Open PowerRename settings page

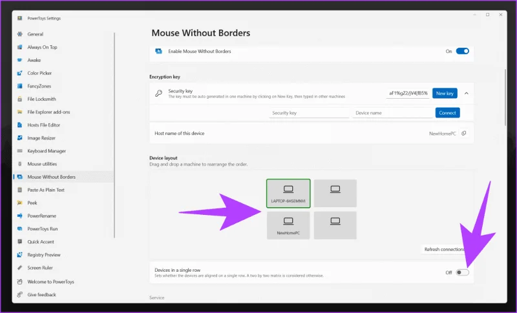pos(41,216)
